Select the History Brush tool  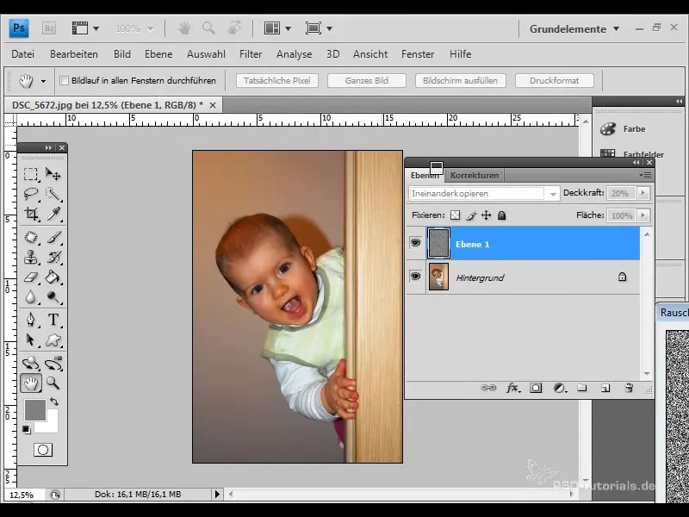click(53, 257)
